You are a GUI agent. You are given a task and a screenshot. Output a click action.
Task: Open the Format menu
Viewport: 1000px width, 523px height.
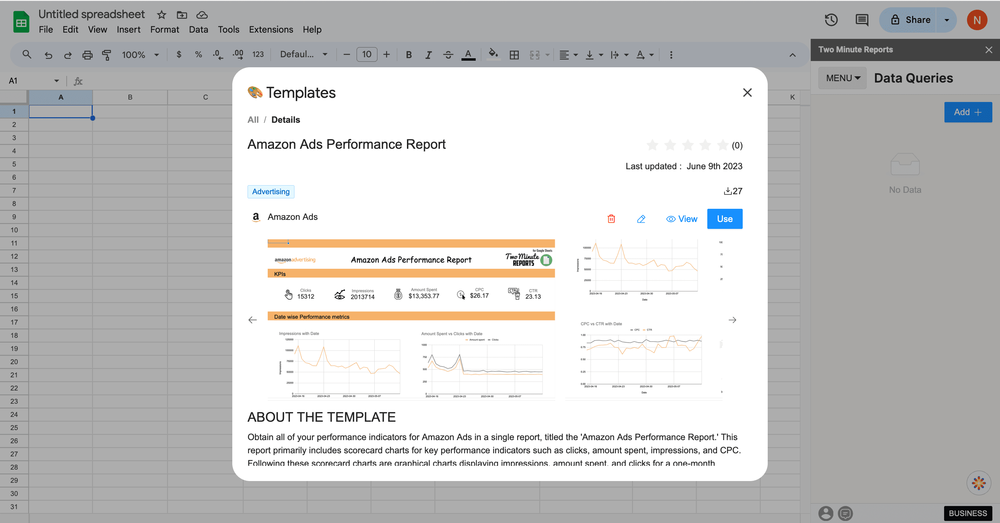click(165, 29)
